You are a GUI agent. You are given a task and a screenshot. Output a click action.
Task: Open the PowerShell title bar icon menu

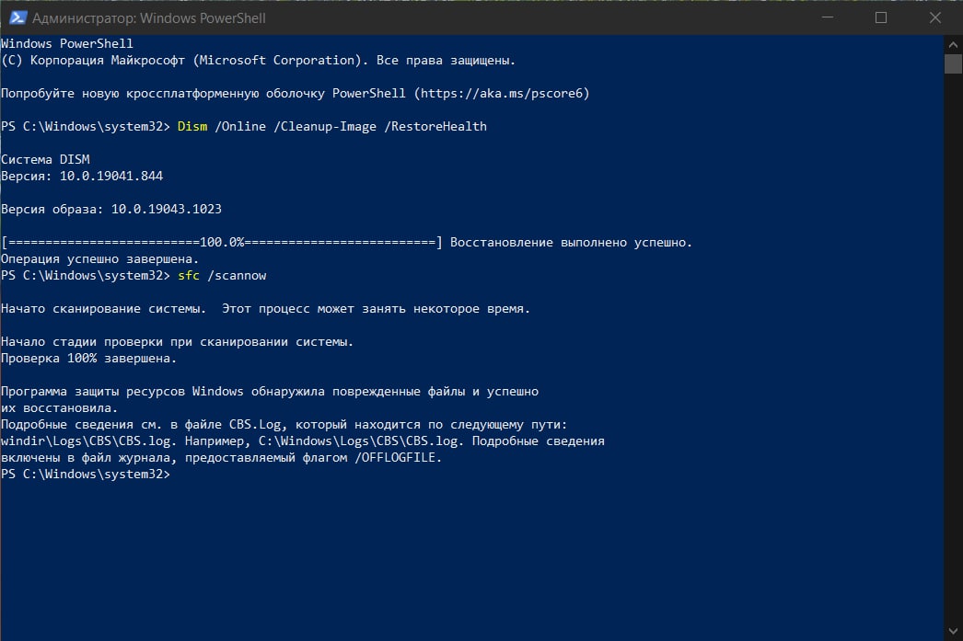point(17,17)
